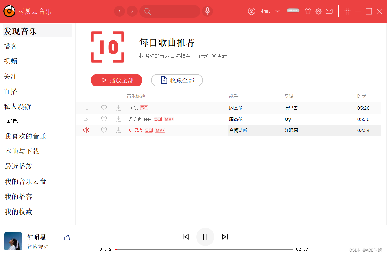Open the messages envelope icon
Screen dimensions: 387x255
coord(329,11)
